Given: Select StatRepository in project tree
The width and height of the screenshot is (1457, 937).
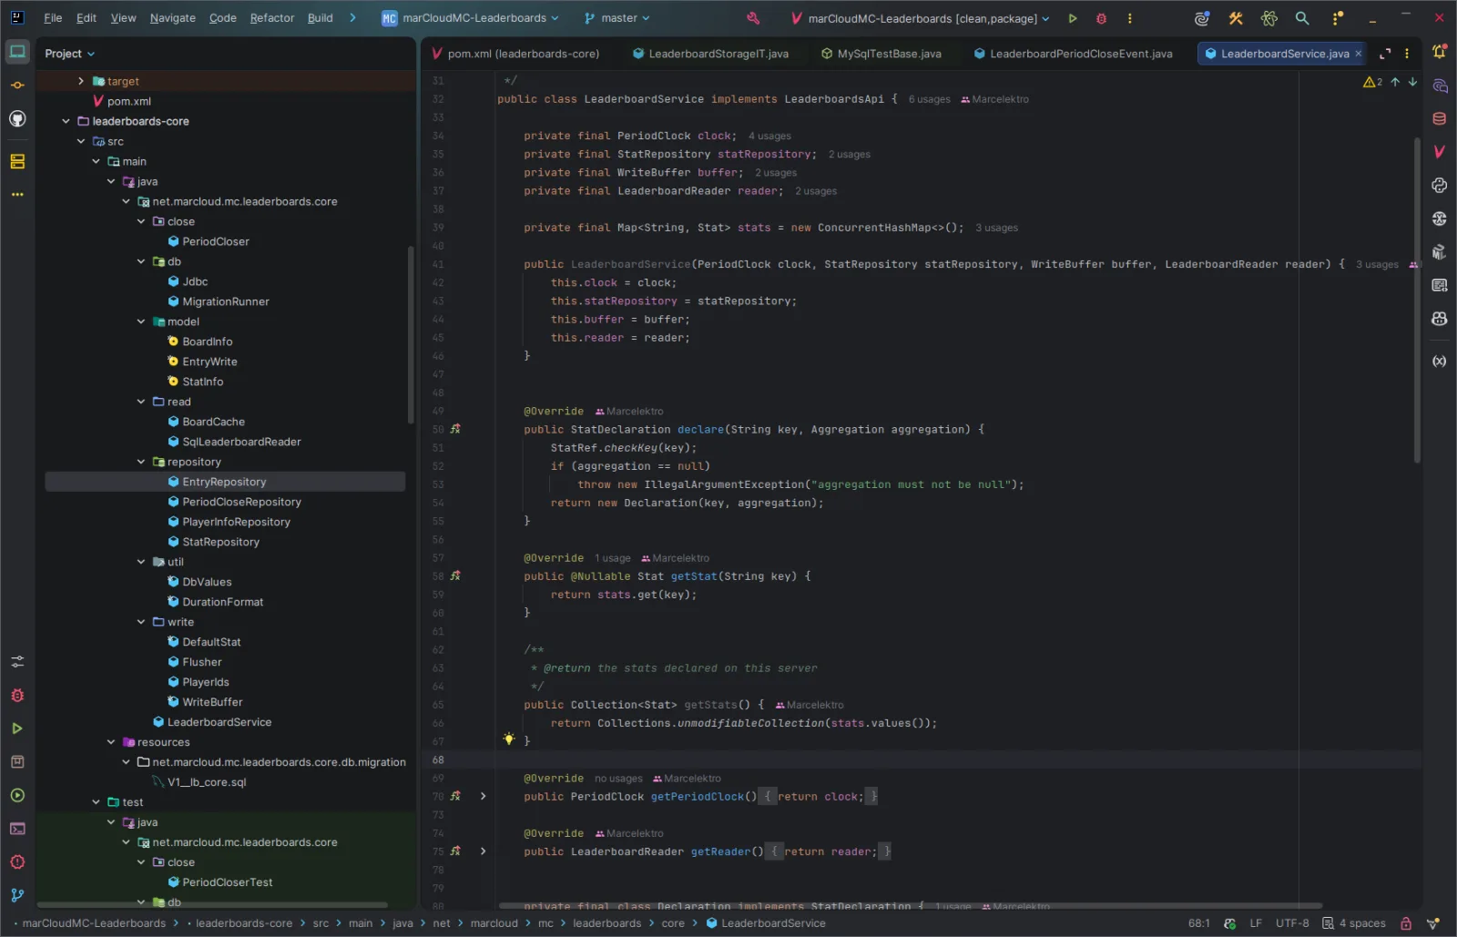Looking at the screenshot, I should pyautogui.click(x=221, y=542).
